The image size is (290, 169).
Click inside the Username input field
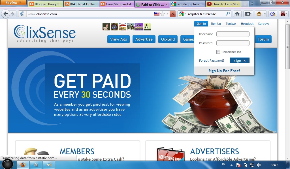pyautogui.click(x=233, y=34)
